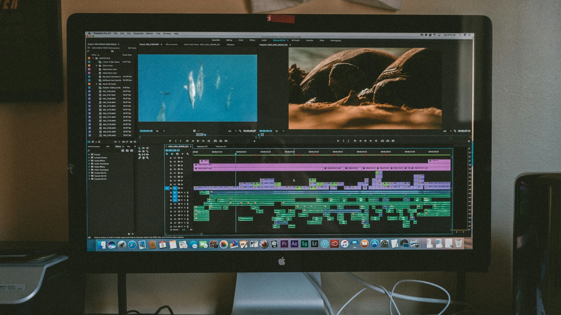Select IMG_2777.MOV in the Project panel

pyautogui.click(x=109, y=117)
